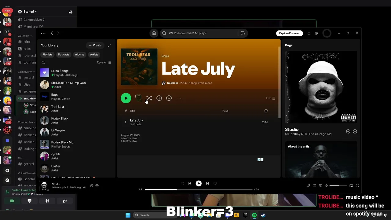Open the Discord rules channel
This screenshot has width=391, height=220.
26,49
